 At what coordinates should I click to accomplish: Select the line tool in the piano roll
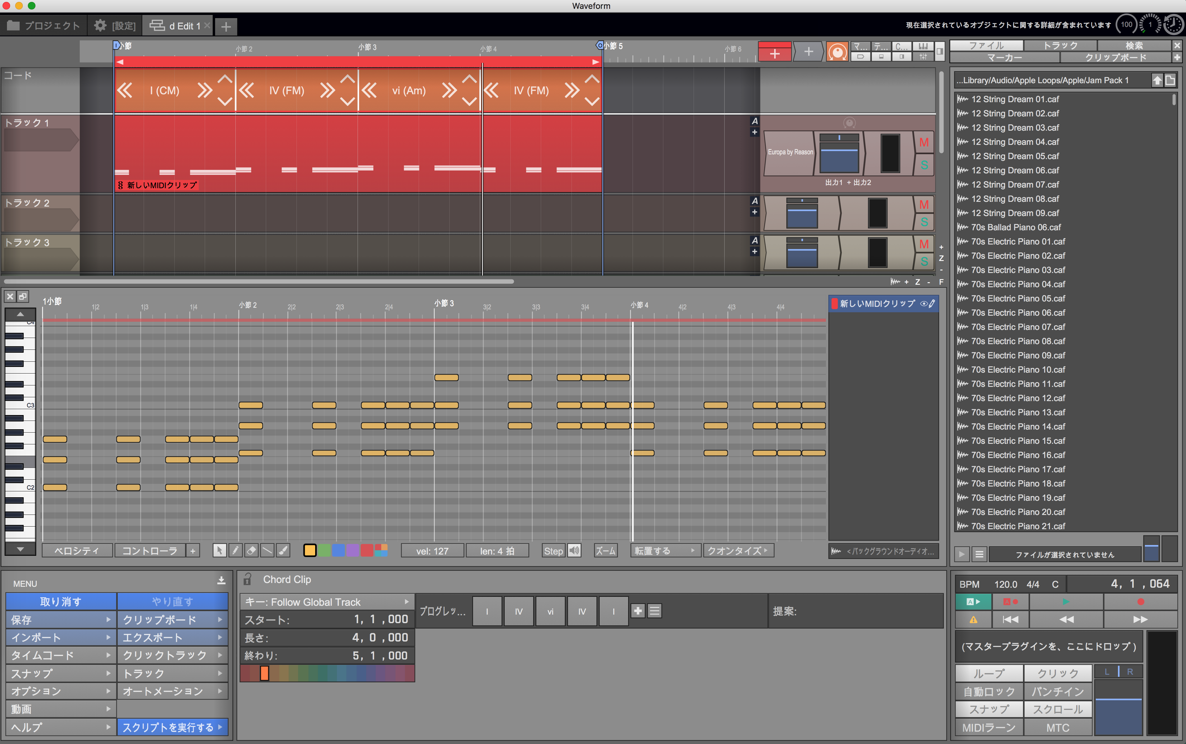267,550
